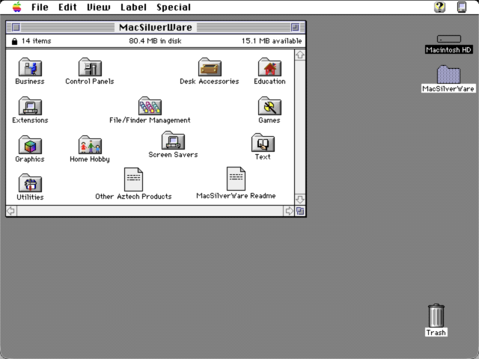Viewport: 479px width, 359px height.
Task: Click the down scroll arrow in MacSilverWare window
Action: point(300,200)
